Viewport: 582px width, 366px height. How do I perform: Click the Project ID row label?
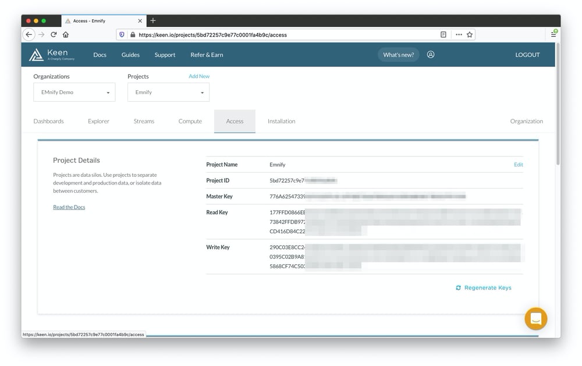(x=218, y=180)
